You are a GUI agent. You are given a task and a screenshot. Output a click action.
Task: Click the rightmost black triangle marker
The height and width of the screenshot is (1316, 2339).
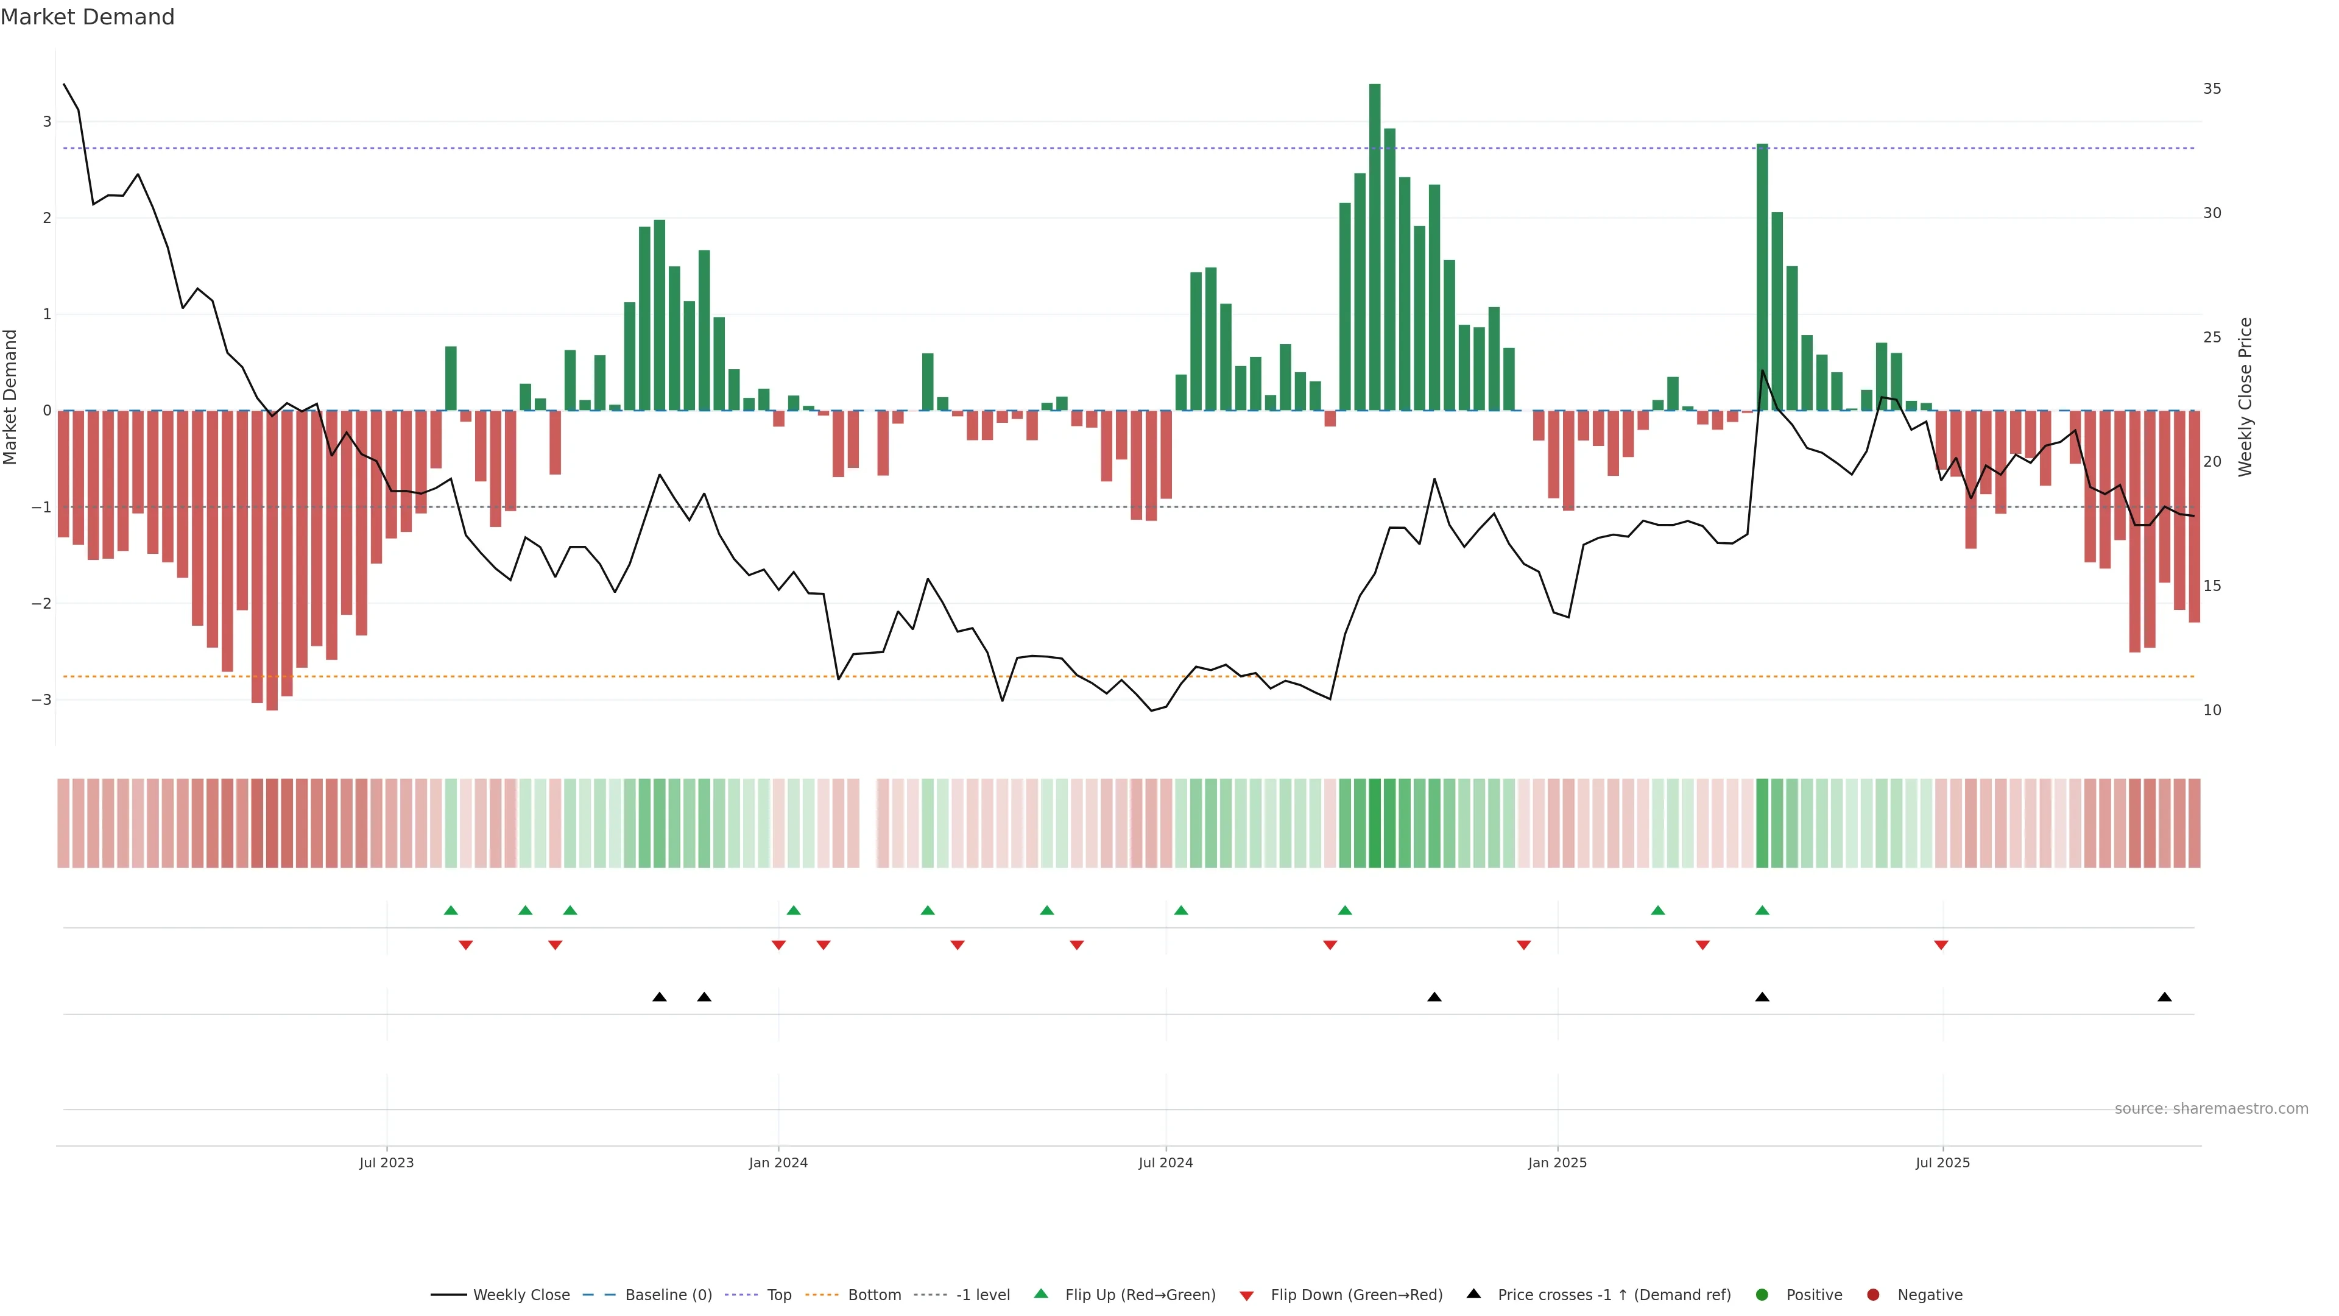[x=2165, y=997]
